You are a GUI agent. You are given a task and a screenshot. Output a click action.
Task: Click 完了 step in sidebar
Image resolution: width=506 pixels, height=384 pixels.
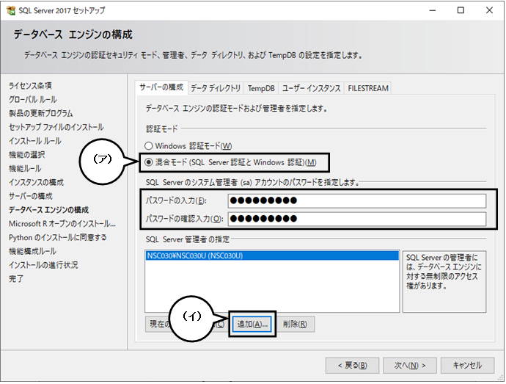pyautogui.click(x=16, y=278)
